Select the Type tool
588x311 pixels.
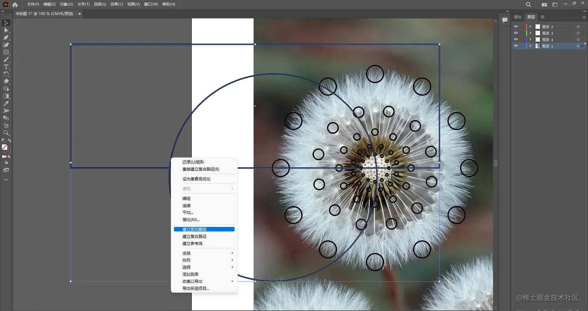pos(6,67)
